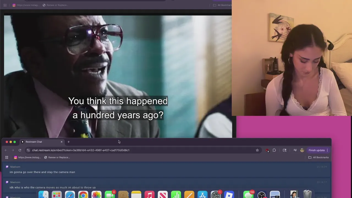
Task: Click the subtitle text in the video
Action: coord(118,108)
